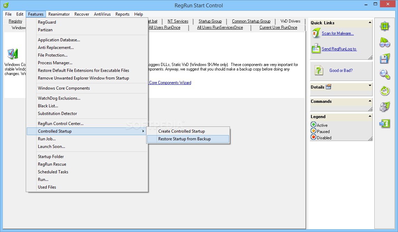Viewport: 398px width, 232px height.
Task: Click the magnifying glass search icon
Action: (x=384, y=74)
